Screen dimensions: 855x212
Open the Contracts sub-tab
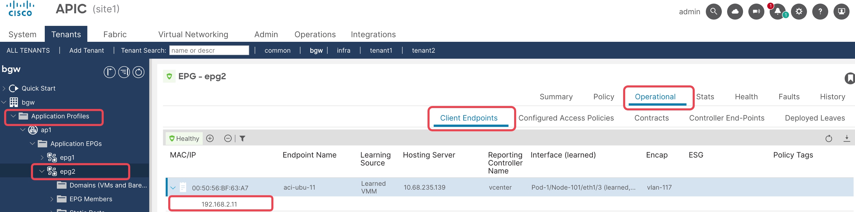(651, 118)
